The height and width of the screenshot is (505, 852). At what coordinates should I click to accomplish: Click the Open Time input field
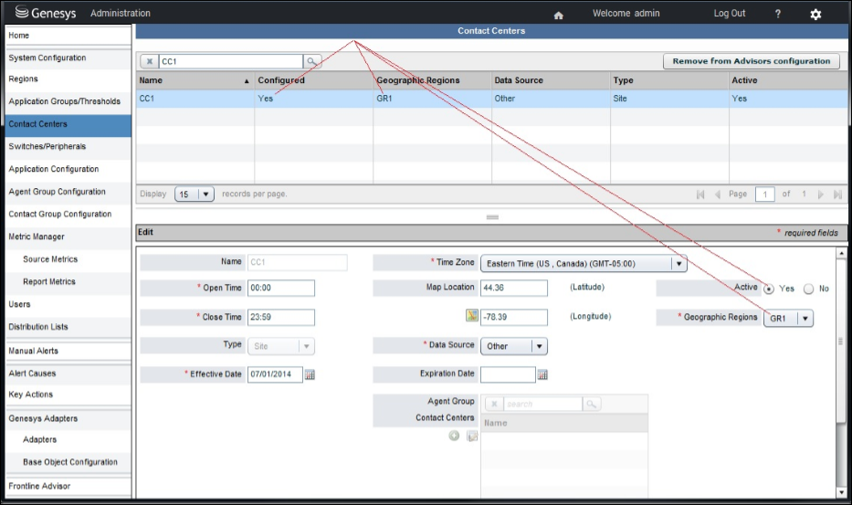pos(280,289)
